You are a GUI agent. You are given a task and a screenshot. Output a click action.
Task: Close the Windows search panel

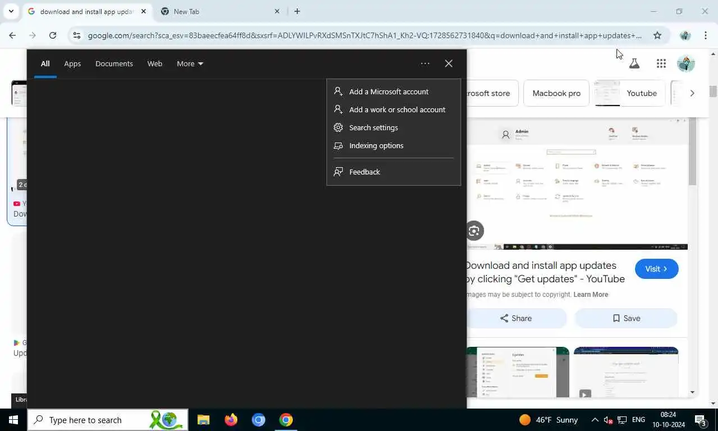point(449,63)
